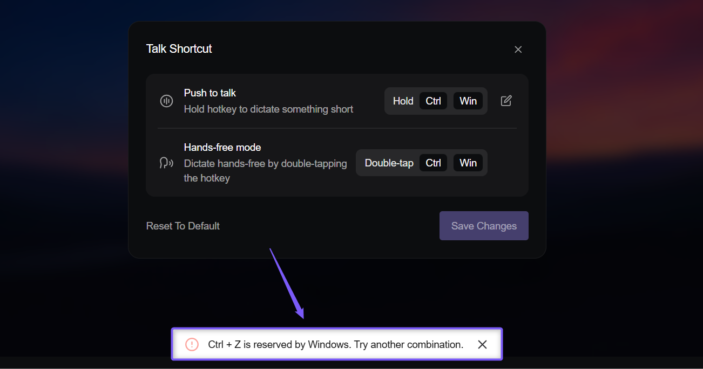Click the Win key in Hold shortcut
This screenshot has width=703, height=369.
pyautogui.click(x=468, y=101)
